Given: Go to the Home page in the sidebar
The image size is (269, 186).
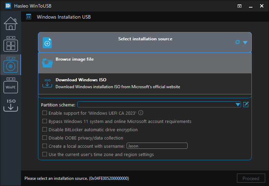Looking at the screenshot, I should coord(11,23).
